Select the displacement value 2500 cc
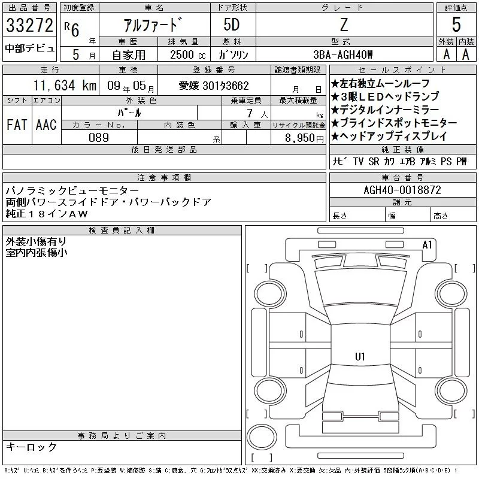 [x=188, y=55]
